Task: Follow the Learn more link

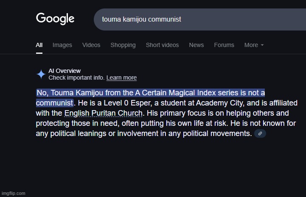Action: click(121, 78)
